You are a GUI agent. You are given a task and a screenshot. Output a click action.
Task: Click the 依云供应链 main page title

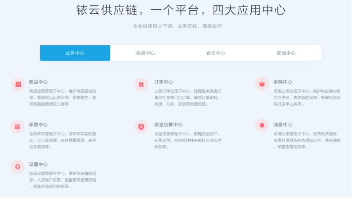tap(181, 10)
